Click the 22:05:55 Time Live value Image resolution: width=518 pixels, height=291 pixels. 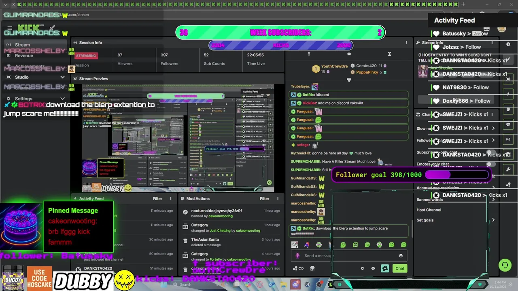256,55
